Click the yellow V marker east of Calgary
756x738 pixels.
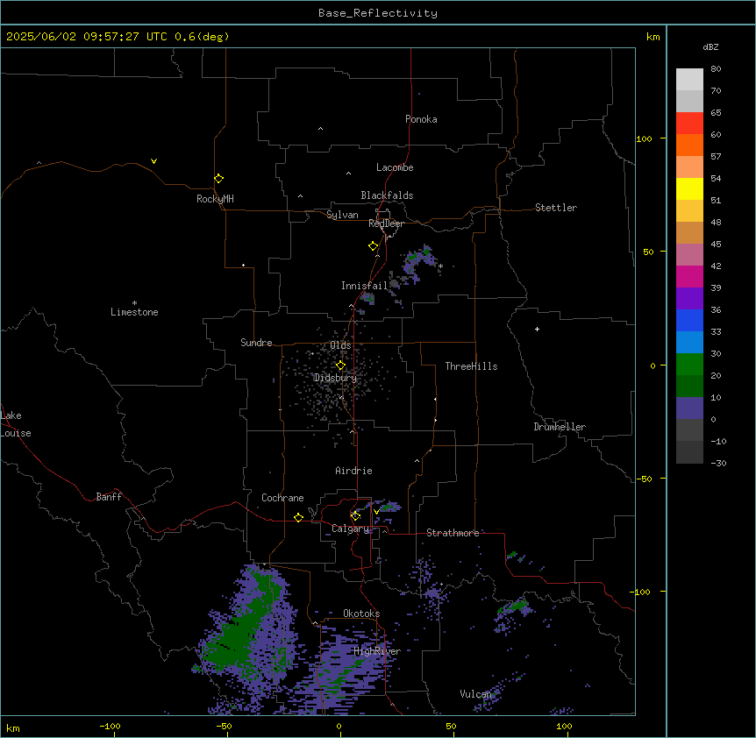click(376, 512)
